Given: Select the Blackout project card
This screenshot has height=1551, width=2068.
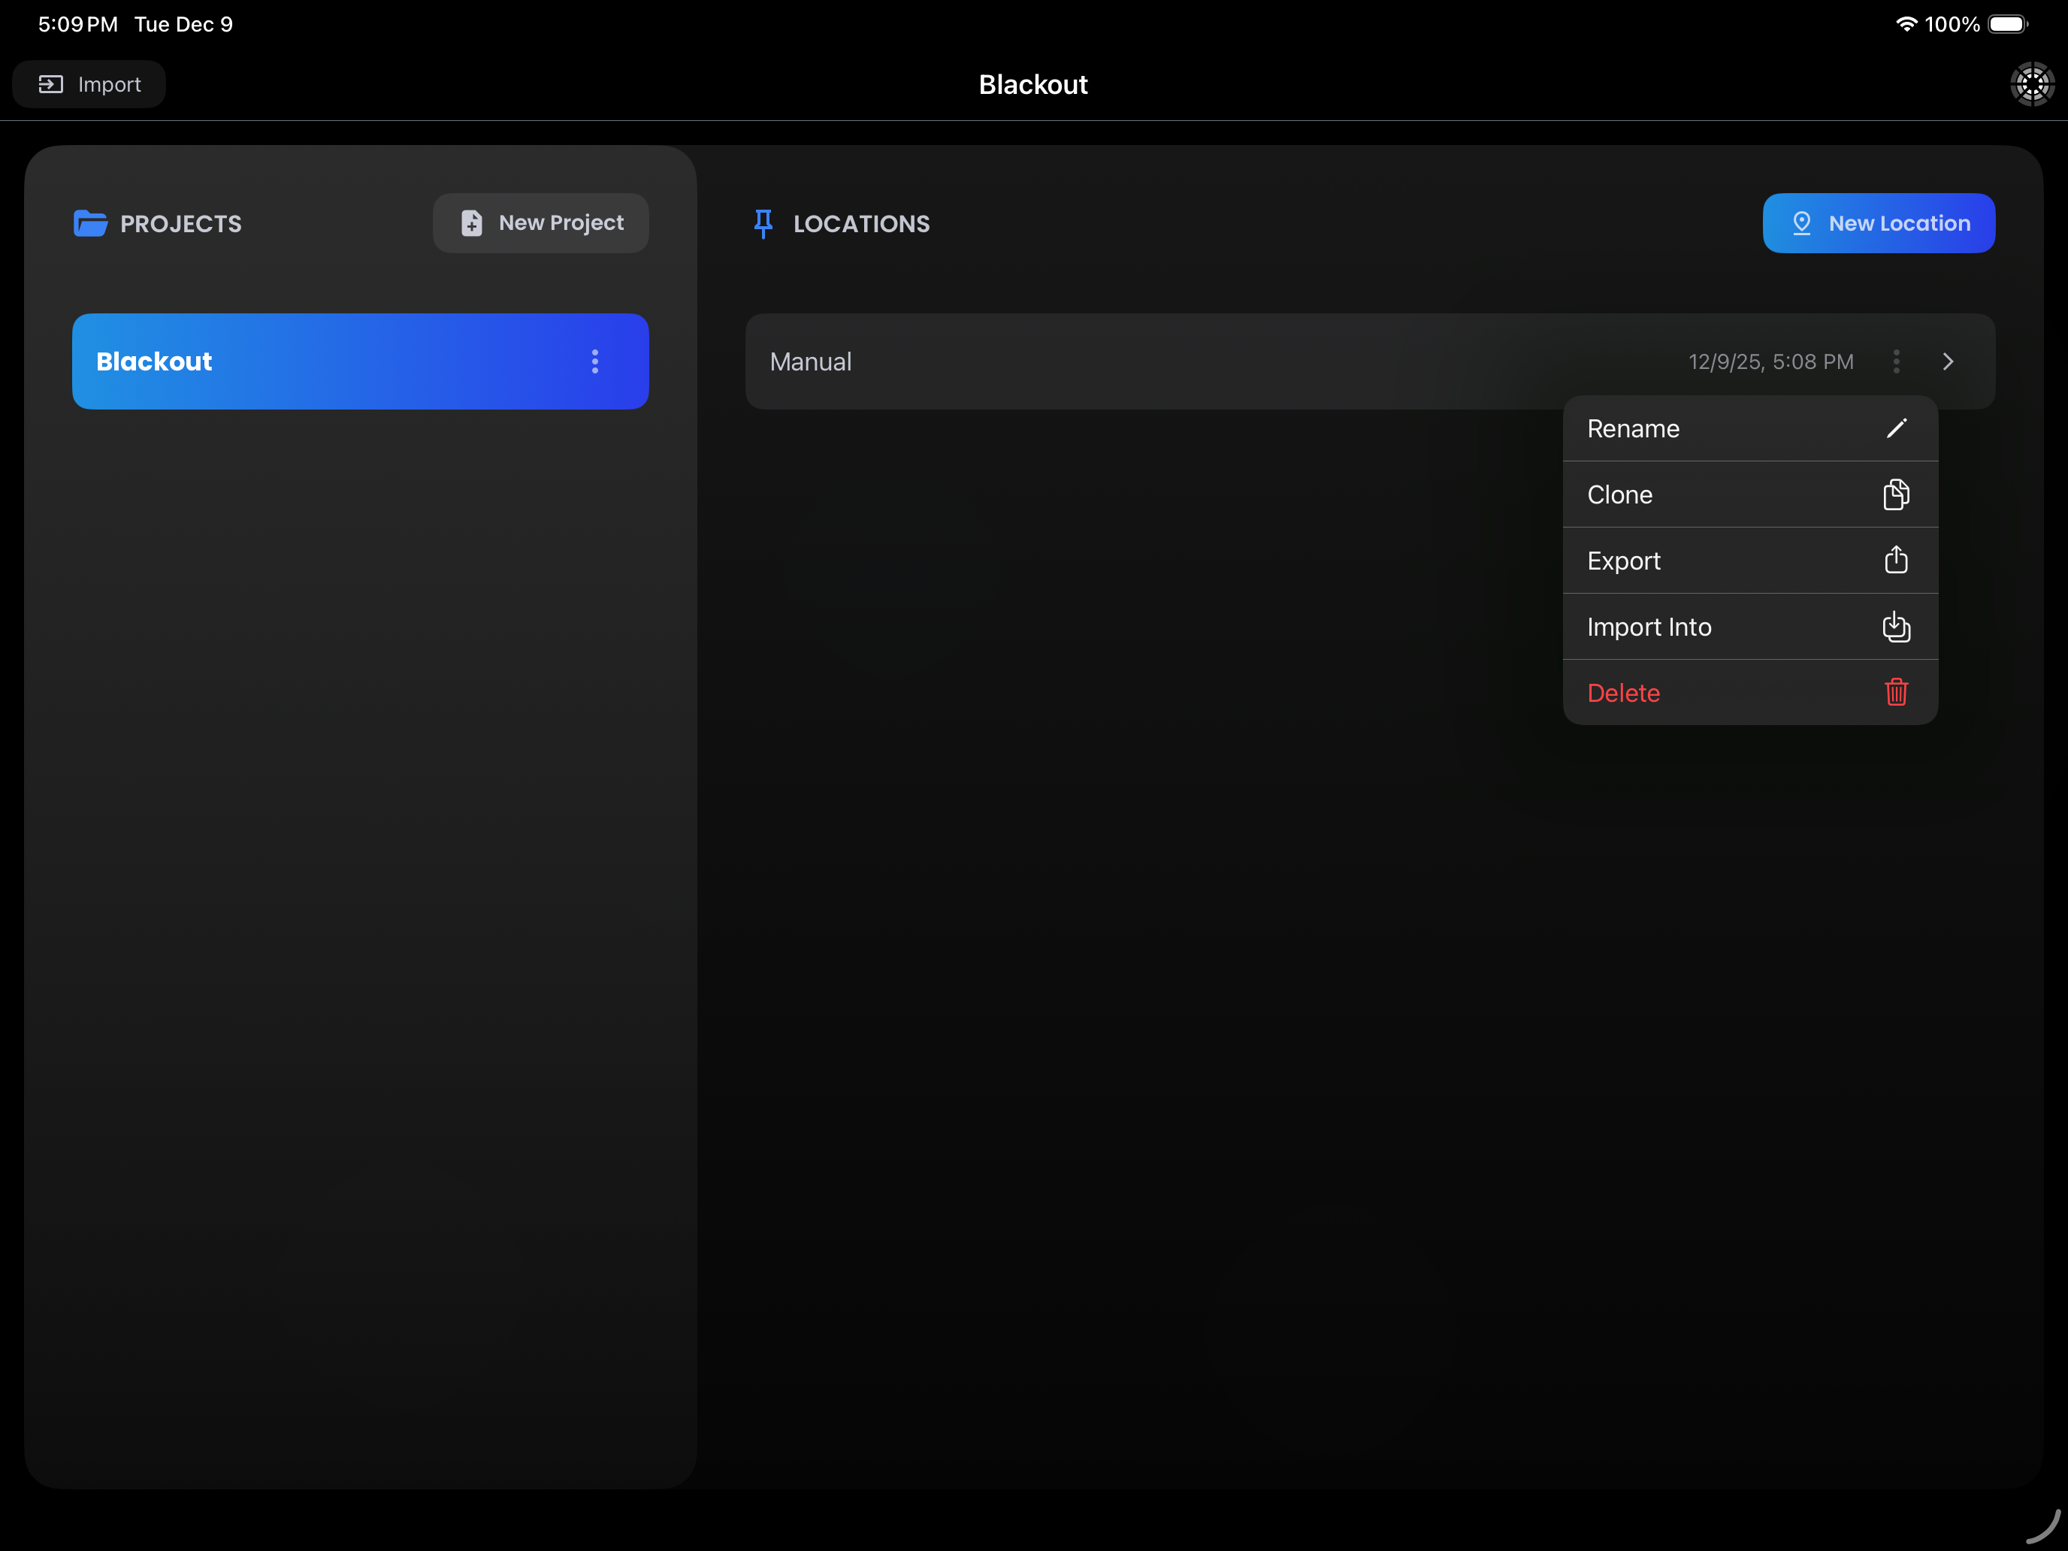Looking at the screenshot, I should pos(280,361).
